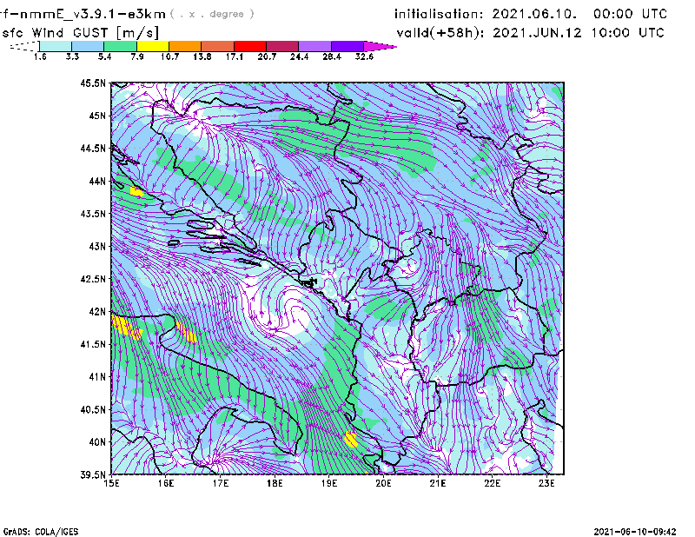
Task: Click the 17E longitude label
Action: coord(221,483)
